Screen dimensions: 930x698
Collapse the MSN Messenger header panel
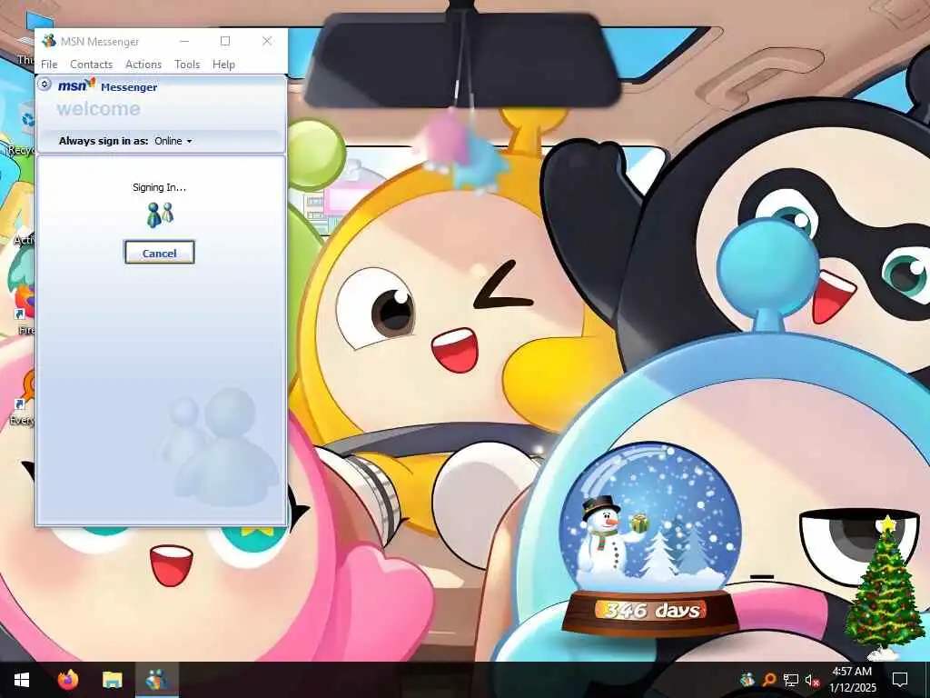(x=45, y=85)
